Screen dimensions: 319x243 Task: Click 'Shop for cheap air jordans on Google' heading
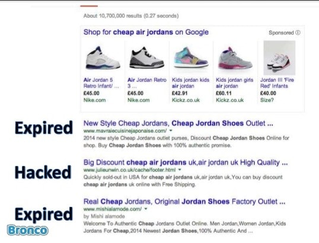[146, 32]
